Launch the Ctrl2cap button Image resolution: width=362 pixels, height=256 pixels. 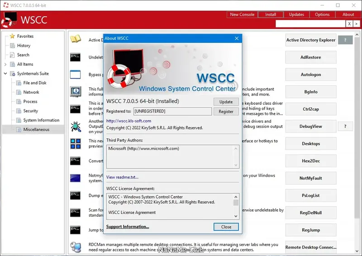click(311, 109)
